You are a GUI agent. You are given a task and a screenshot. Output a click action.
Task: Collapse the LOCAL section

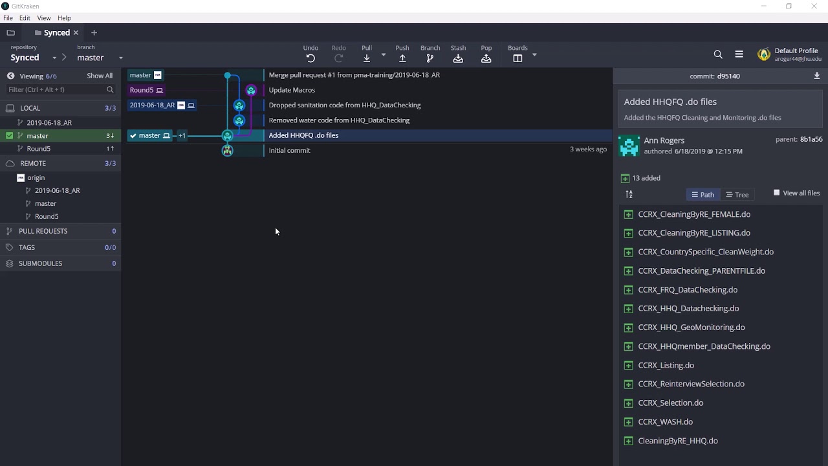pos(61,108)
